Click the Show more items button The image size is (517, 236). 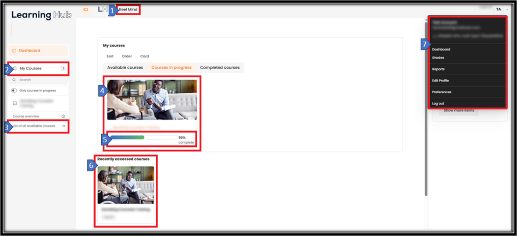tap(459, 111)
